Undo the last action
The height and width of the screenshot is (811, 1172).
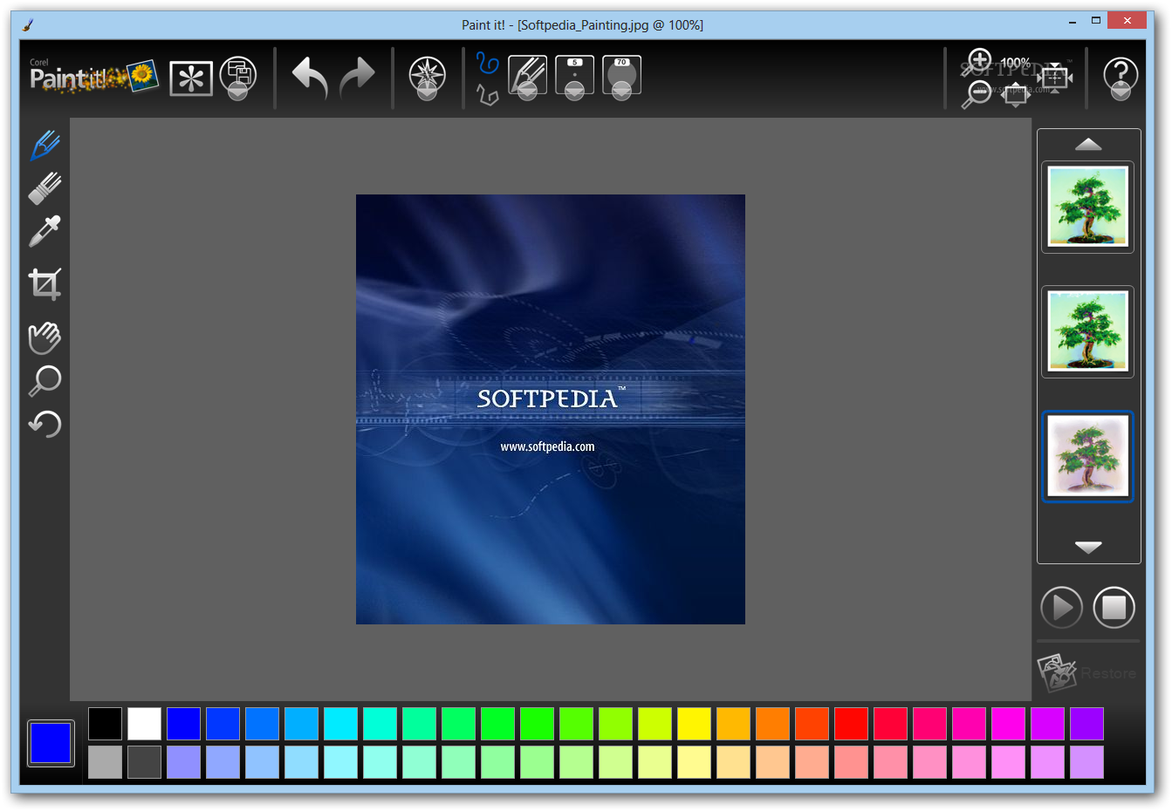(309, 78)
